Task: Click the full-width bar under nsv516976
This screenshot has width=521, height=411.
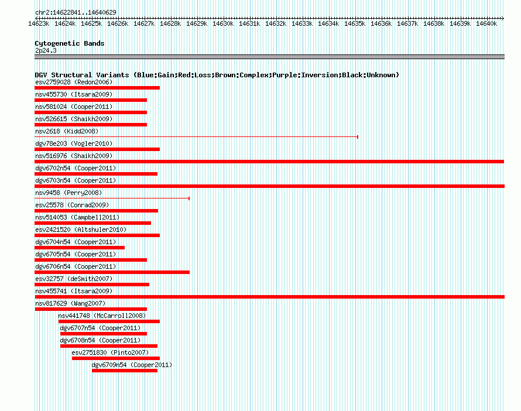Action: pyautogui.click(x=269, y=162)
